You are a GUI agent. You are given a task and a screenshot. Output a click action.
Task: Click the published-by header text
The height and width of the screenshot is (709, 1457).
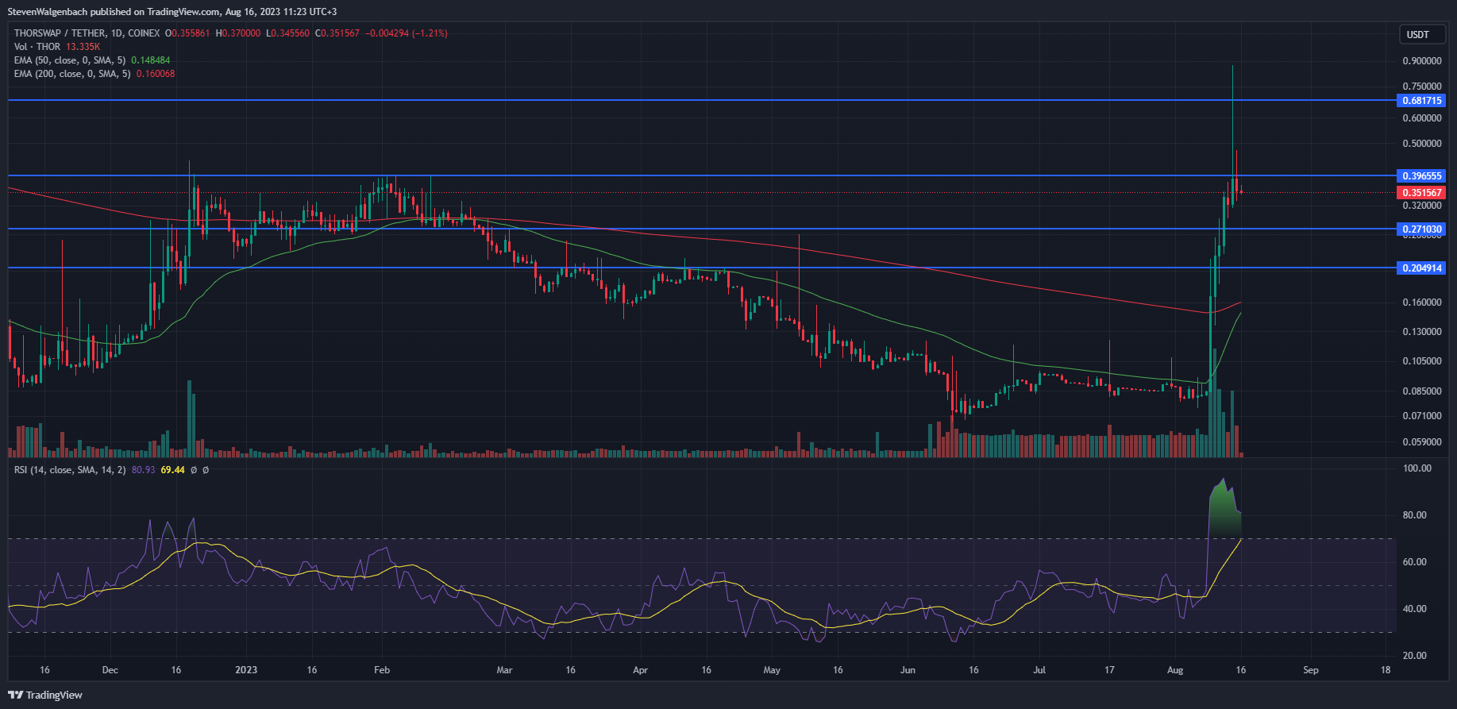pos(172,12)
